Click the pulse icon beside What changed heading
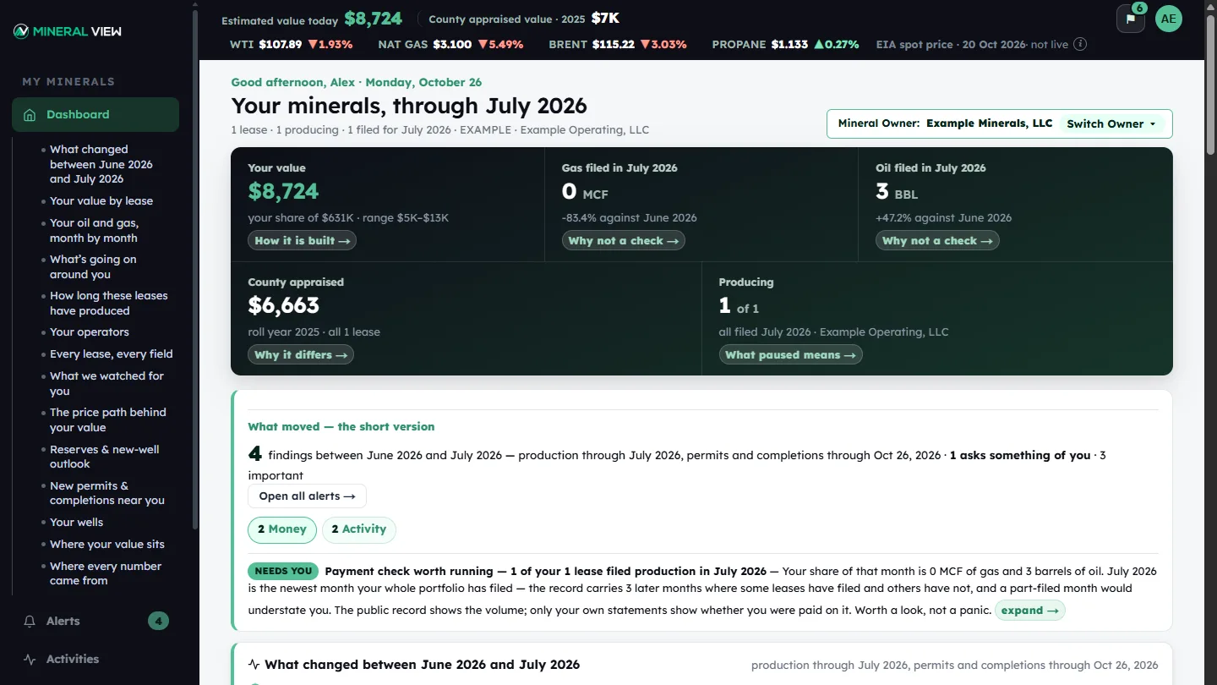The image size is (1217, 685). point(254,665)
